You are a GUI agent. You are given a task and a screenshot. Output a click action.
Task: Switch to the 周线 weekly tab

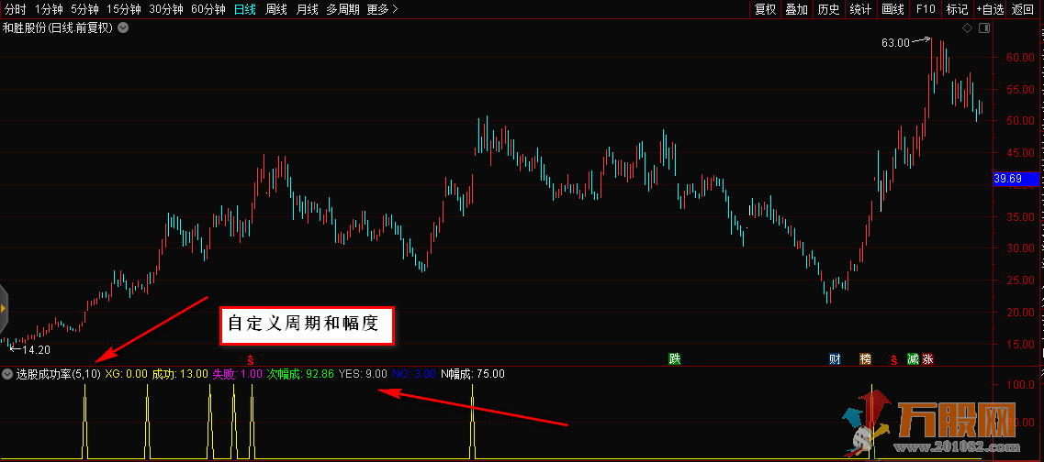[x=276, y=9]
